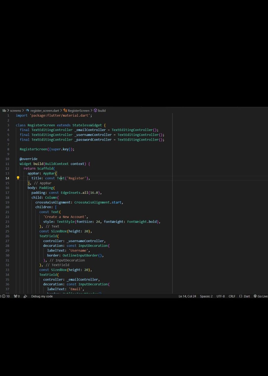Click line number 26 in the gutter
The width and height of the screenshot is (268, 376).
(x=7, y=236)
